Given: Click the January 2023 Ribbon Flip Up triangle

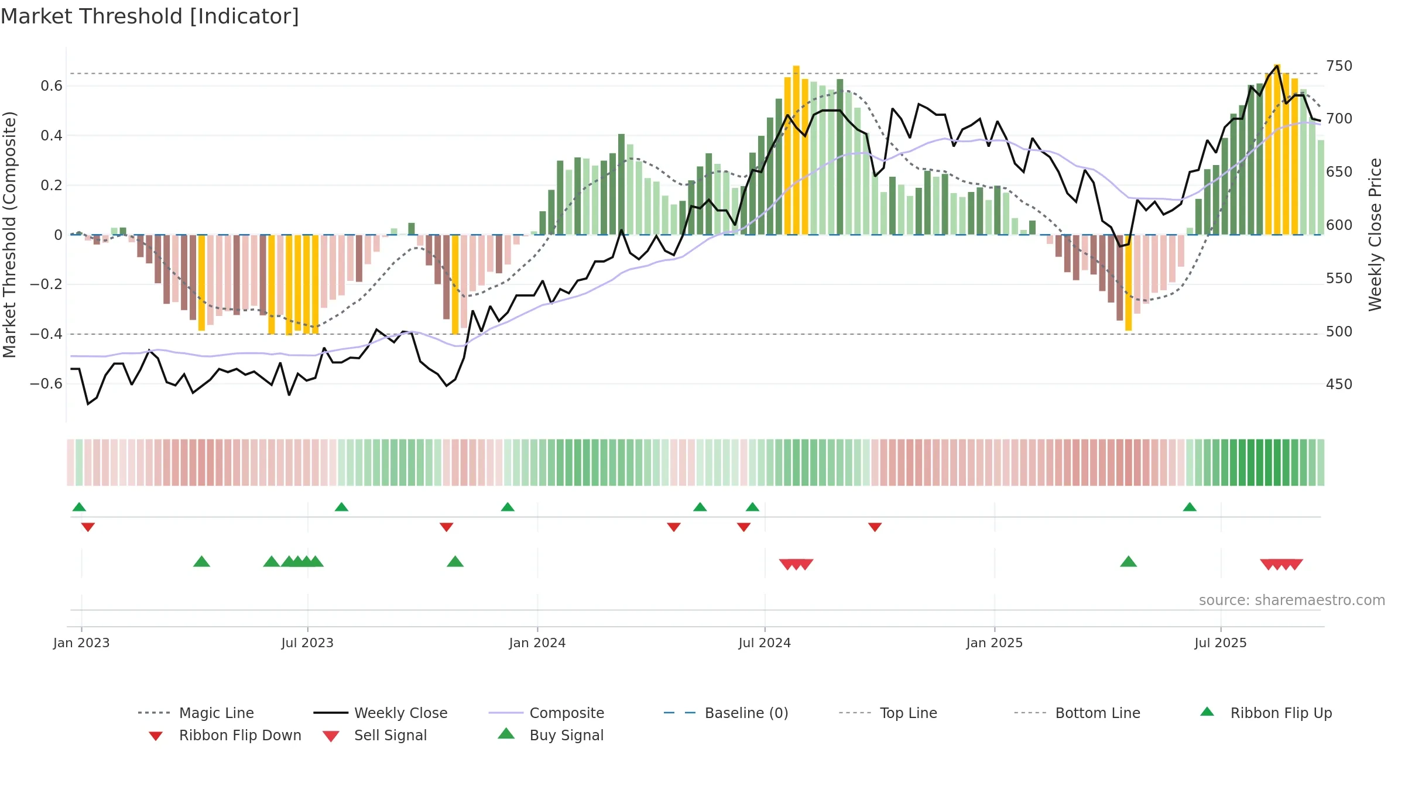Looking at the screenshot, I should pyautogui.click(x=79, y=507).
